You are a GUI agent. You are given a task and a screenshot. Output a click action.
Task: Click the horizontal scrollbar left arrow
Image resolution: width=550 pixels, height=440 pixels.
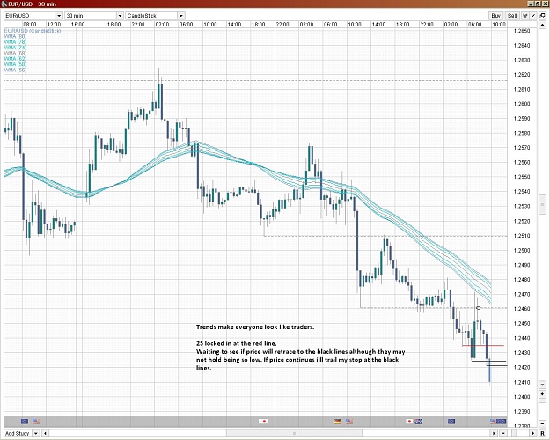click(x=45, y=433)
